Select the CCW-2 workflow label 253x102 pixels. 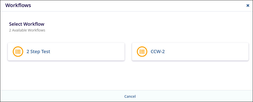coord(158,52)
